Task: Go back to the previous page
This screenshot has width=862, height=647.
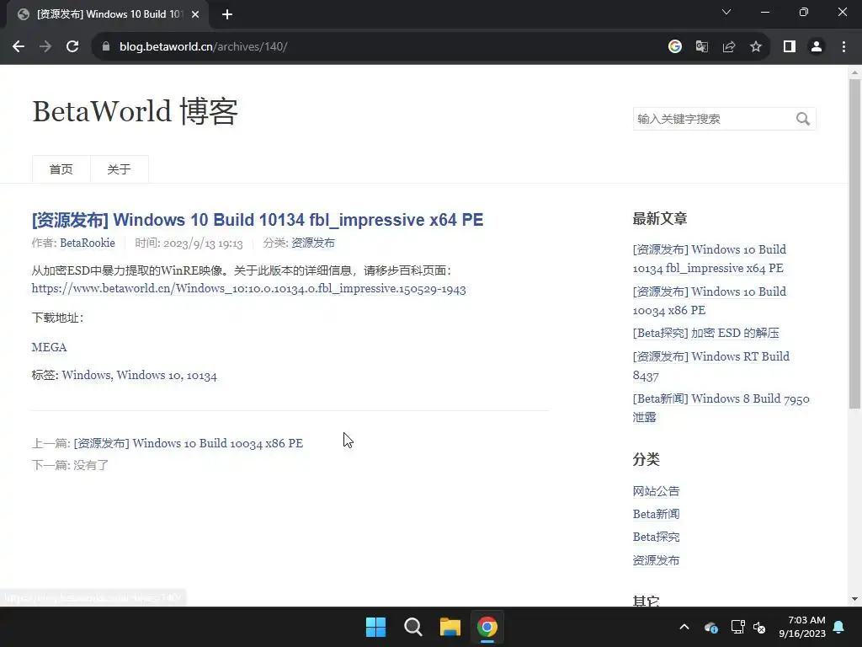Action: point(19,47)
